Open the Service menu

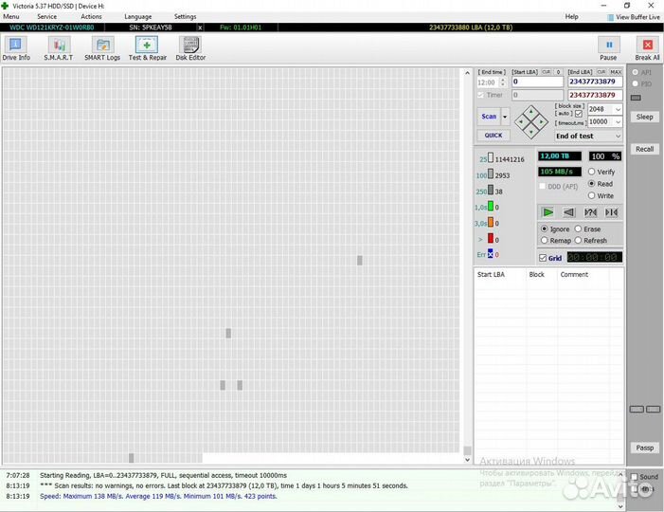(46, 17)
